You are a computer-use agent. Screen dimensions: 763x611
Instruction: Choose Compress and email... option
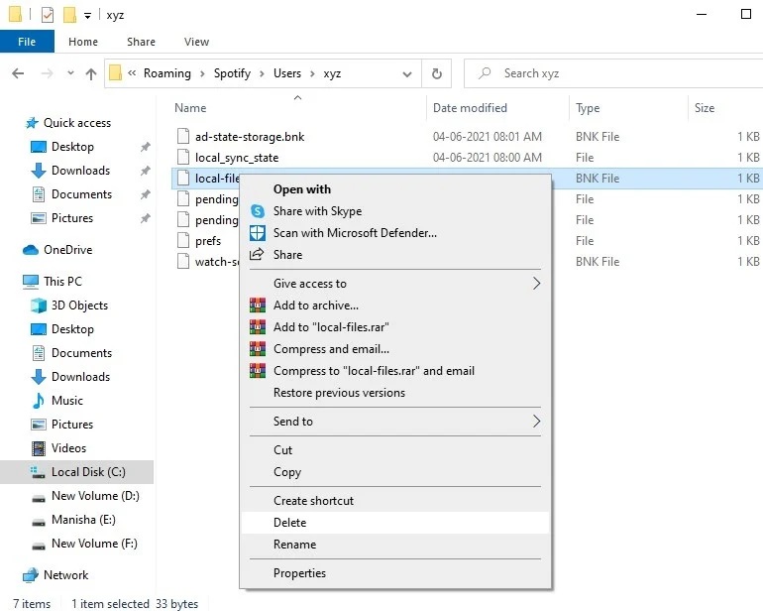(331, 349)
